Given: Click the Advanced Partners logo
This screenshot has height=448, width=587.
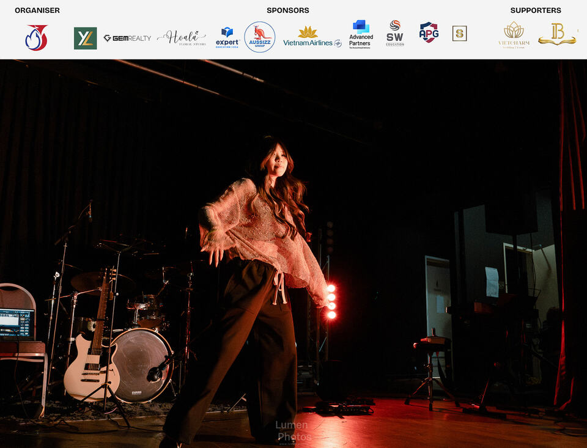Looking at the screenshot, I should 361,34.
